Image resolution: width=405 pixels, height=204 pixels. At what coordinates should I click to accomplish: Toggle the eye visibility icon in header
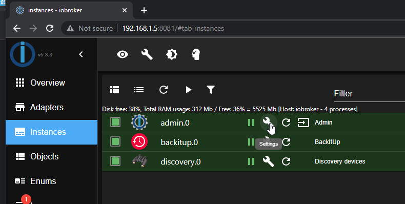123,54
